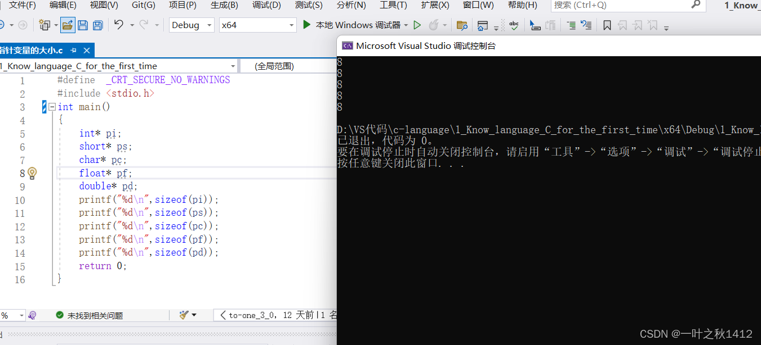The width and height of the screenshot is (761, 345).
Task: Collapse the main function outlining box
Action: 52,107
